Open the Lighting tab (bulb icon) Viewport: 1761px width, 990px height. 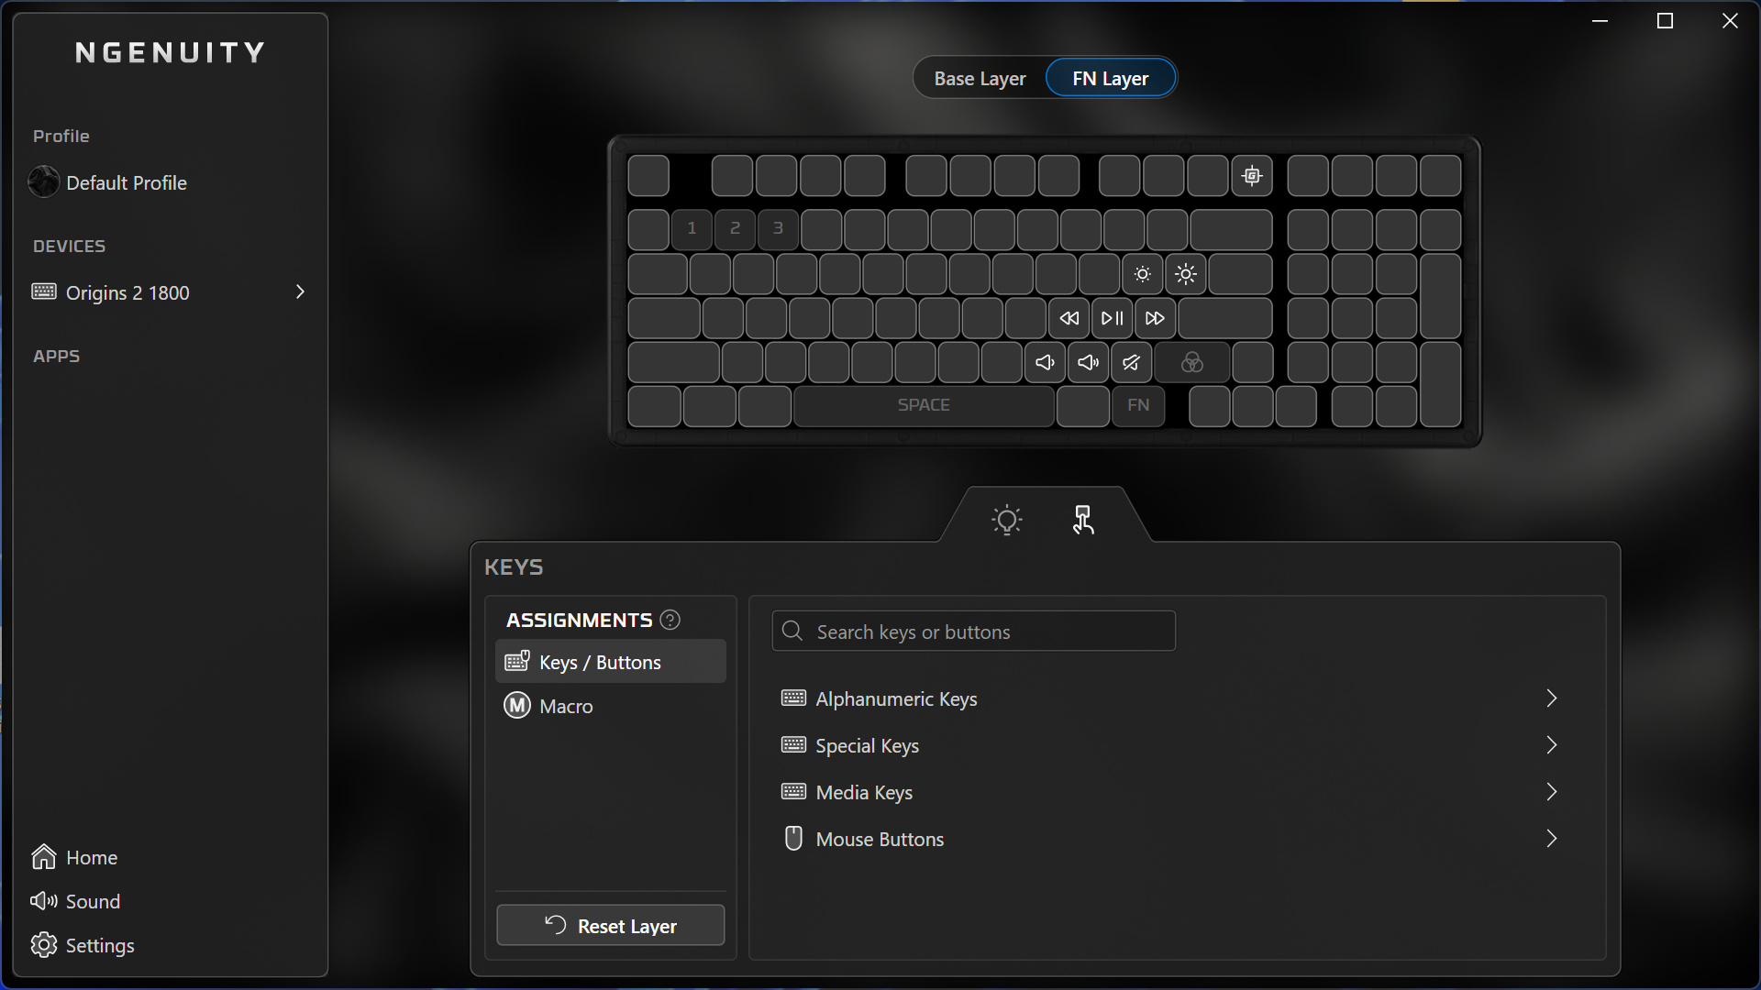pos(1006,520)
